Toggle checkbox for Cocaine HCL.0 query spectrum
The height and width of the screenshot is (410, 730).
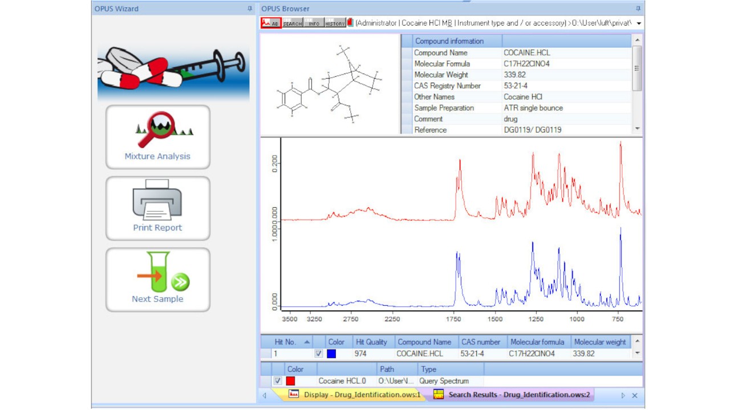278,381
